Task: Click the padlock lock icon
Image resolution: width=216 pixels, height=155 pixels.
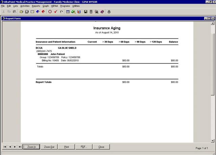Action: click(109, 12)
